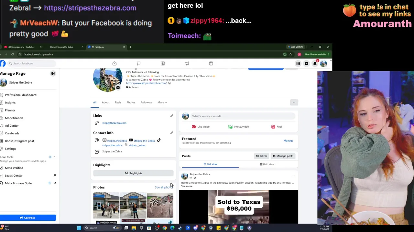This screenshot has width=414, height=232.
Task: Edit the Links section with the pencil icon
Action: tap(172, 116)
